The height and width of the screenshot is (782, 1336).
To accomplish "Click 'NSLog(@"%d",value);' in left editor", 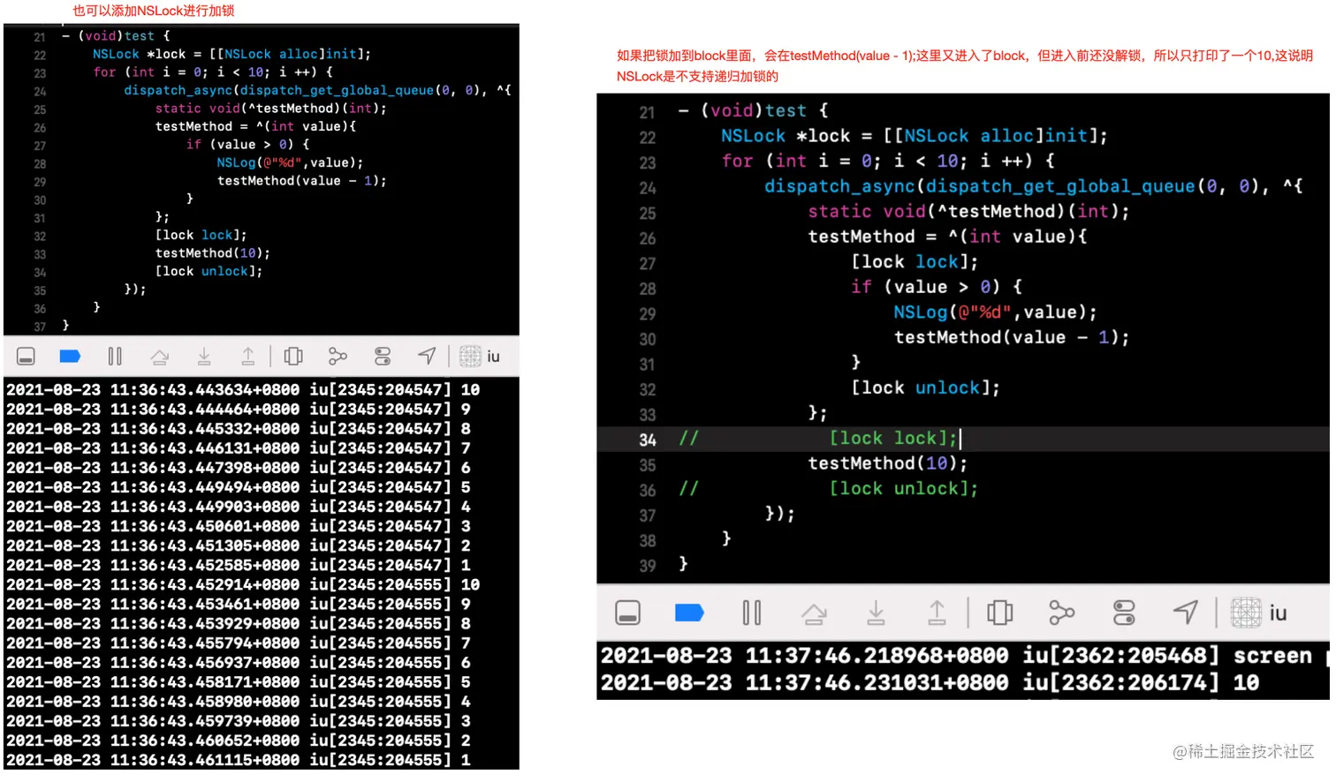I will (290, 162).
